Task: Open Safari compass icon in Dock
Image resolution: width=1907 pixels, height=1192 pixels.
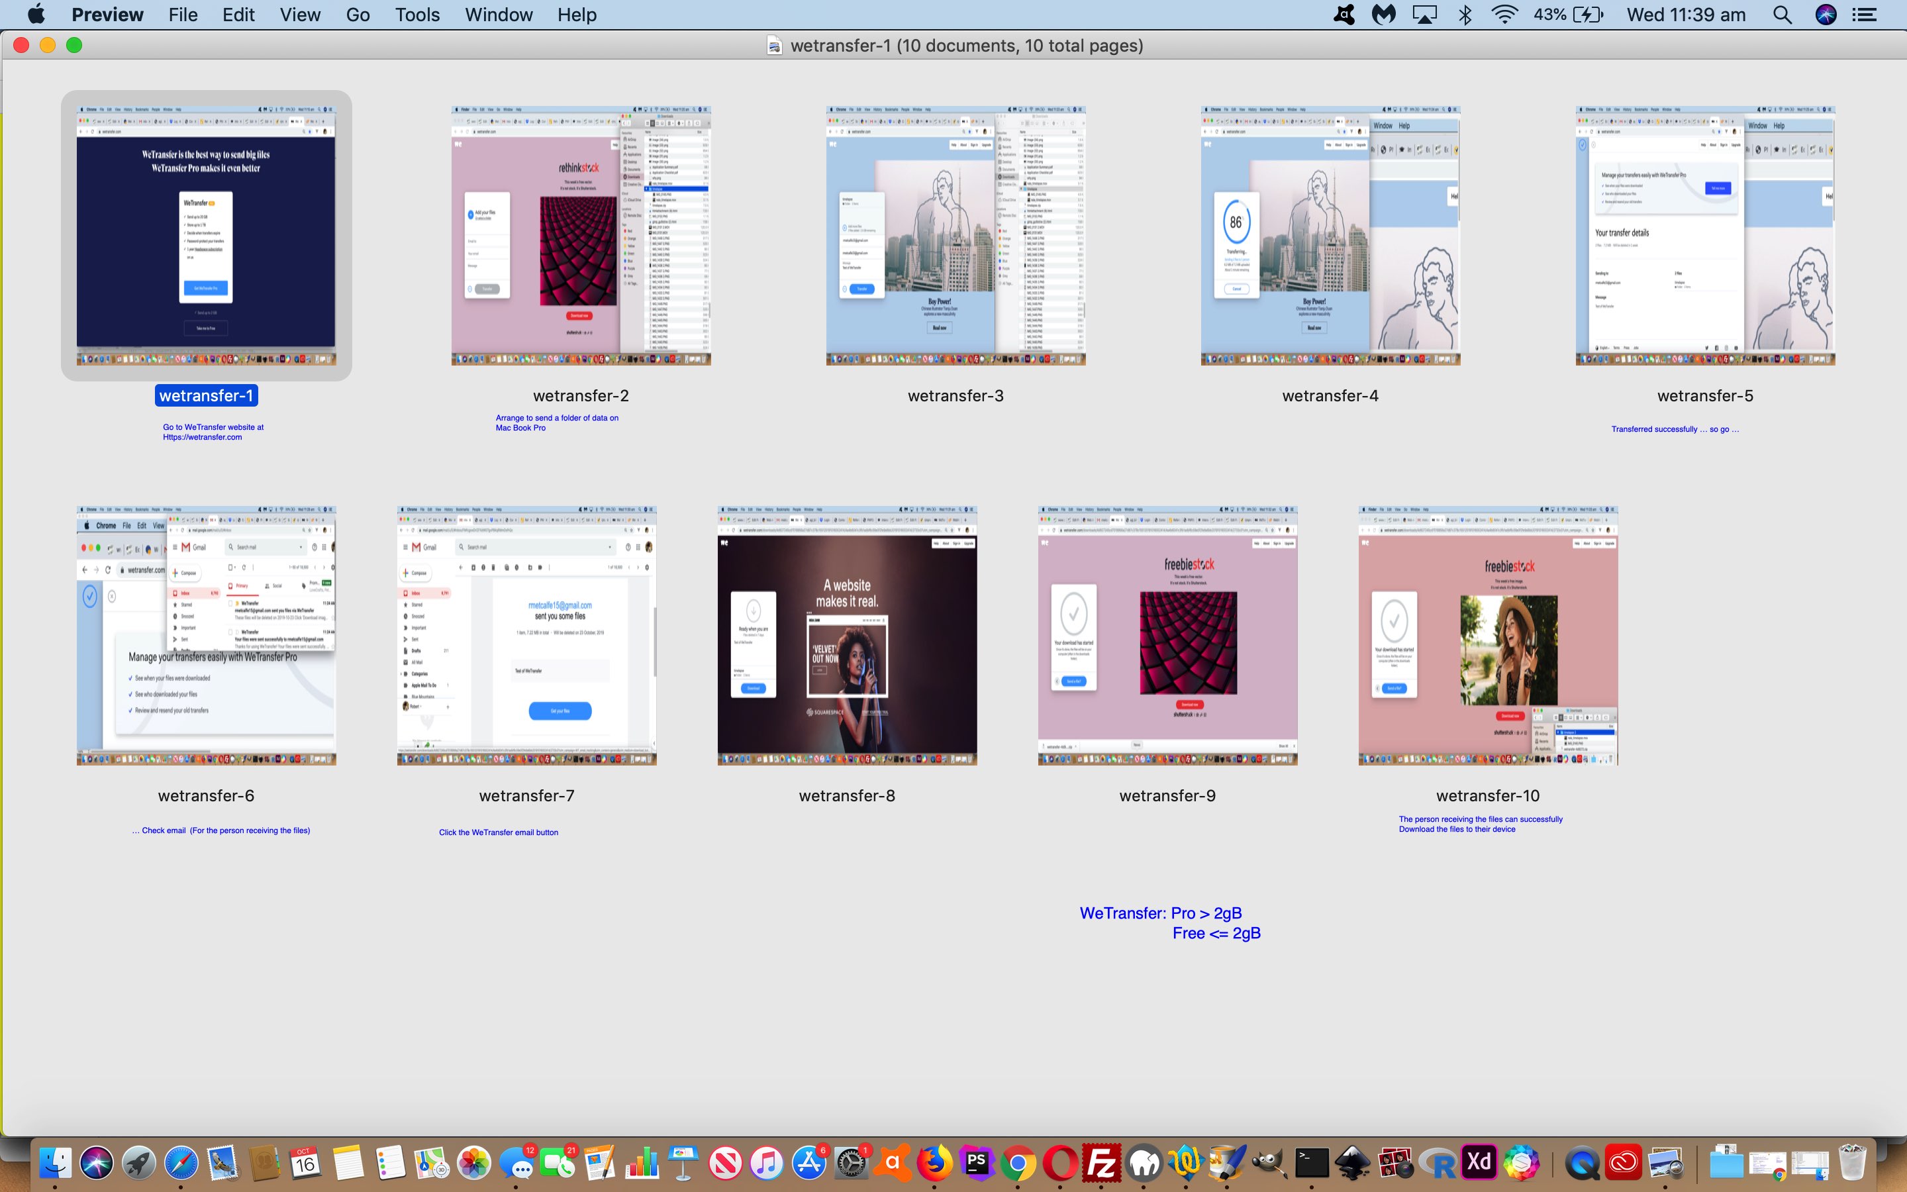Action: 181,1163
